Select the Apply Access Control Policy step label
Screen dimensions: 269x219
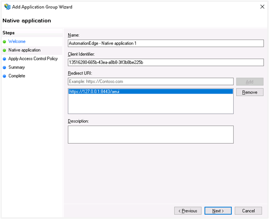[x=33, y=59]
